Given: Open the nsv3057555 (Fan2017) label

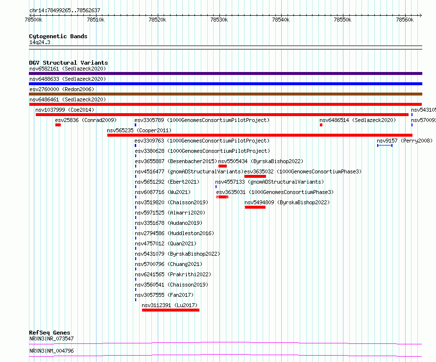Looking at the screenshot, I should pyautogui.click(x=164, y=295).
